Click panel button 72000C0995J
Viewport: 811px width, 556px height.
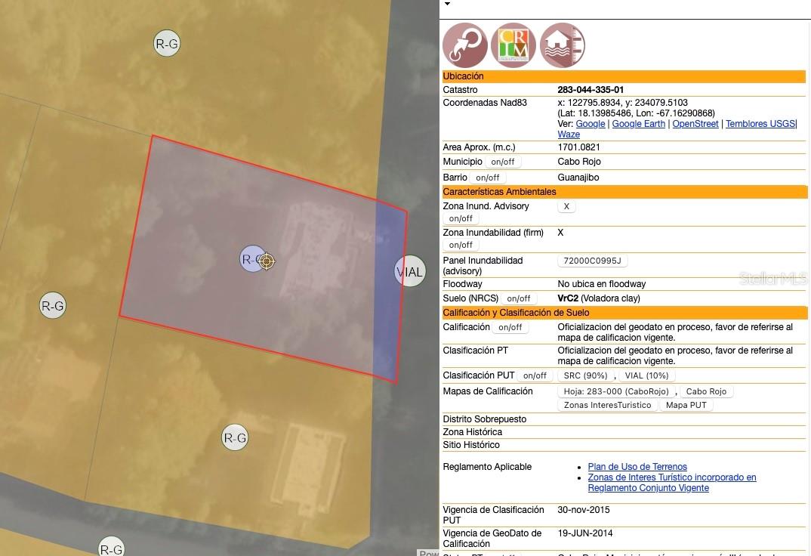(592, 261)
